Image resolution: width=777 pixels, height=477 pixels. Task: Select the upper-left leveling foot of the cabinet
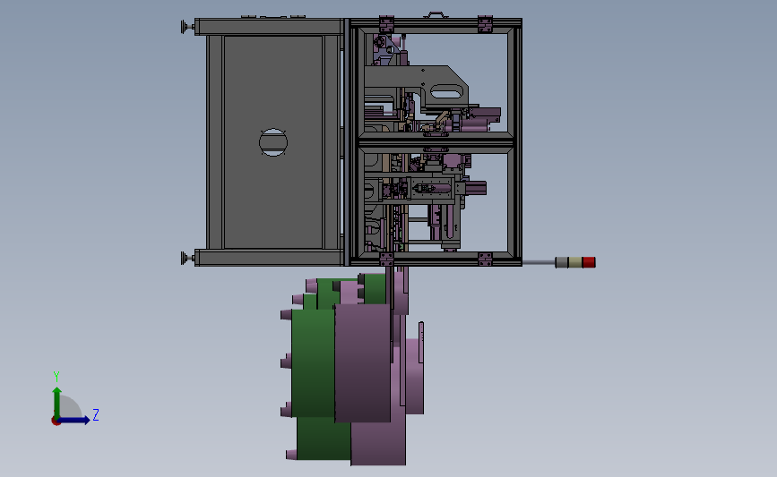pos(188,27)
